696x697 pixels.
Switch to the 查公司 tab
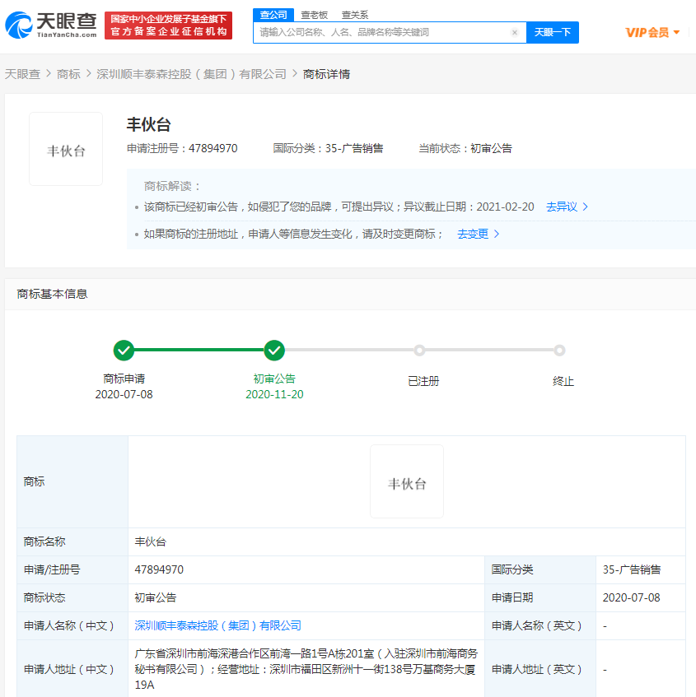273,15
